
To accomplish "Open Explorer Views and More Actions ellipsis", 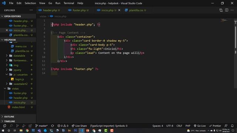I will tap(31, 10).
